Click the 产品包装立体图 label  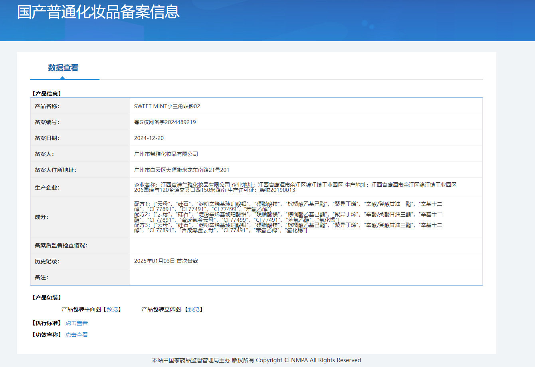tap(161, 309)
